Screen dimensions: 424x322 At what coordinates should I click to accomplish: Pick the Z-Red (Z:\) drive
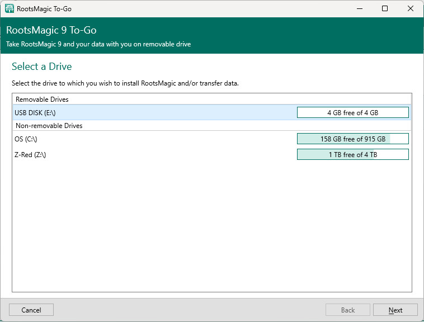(x=30, y=154)
